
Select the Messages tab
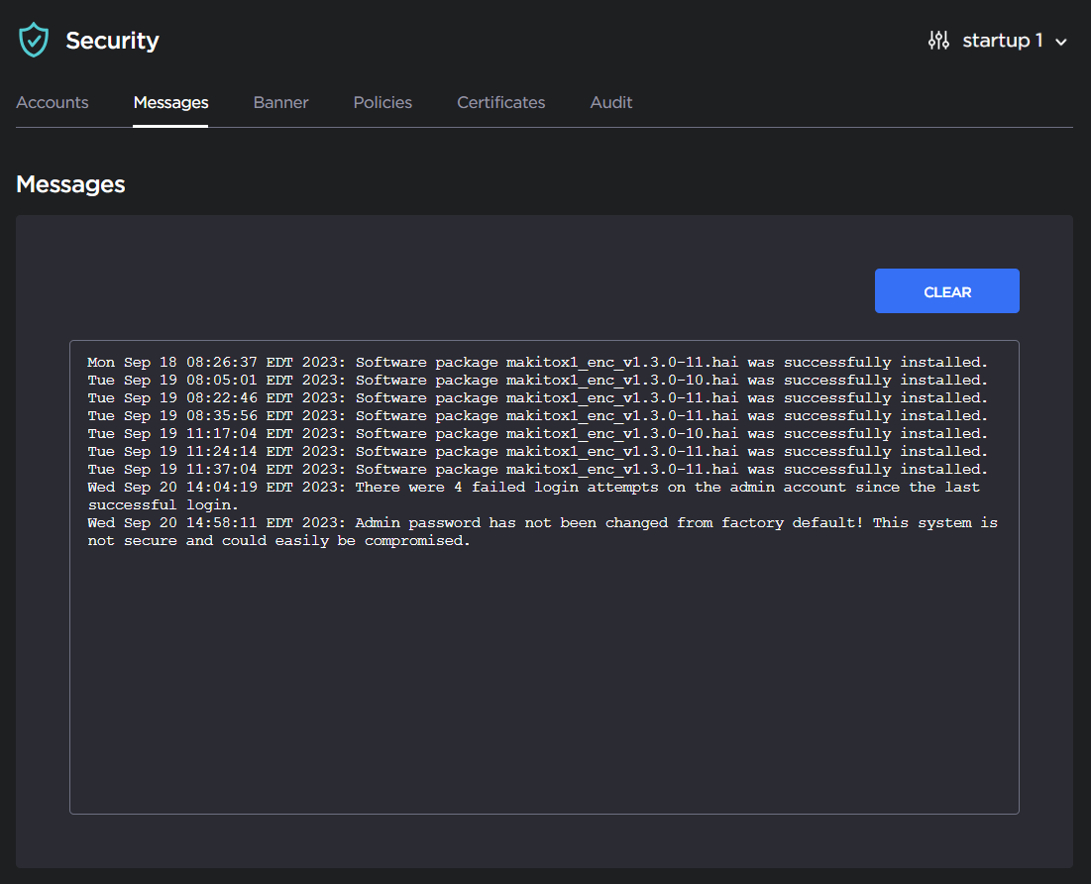170,102
